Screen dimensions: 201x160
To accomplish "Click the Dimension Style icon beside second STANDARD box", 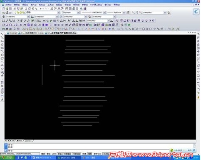I will (32, 17).
